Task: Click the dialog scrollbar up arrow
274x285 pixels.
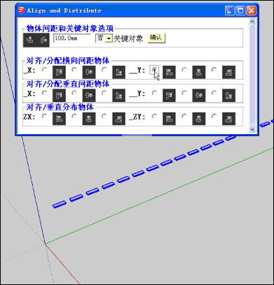Action: click(x=252, y=22)
